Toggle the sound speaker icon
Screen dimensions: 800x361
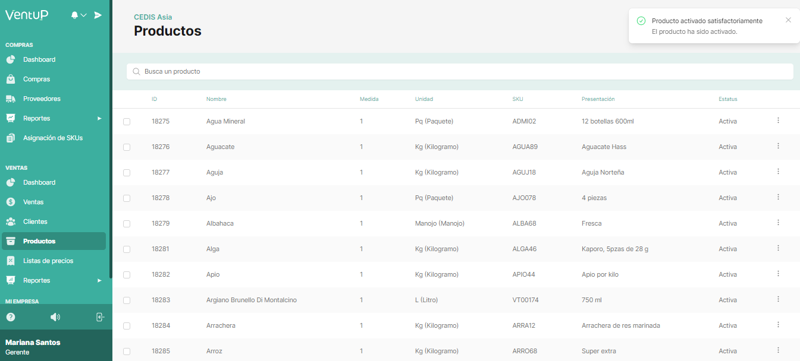(55, 317)
